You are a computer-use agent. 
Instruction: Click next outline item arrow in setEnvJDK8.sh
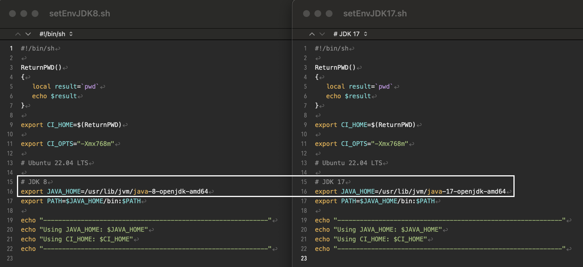click(x=28, y=34)
